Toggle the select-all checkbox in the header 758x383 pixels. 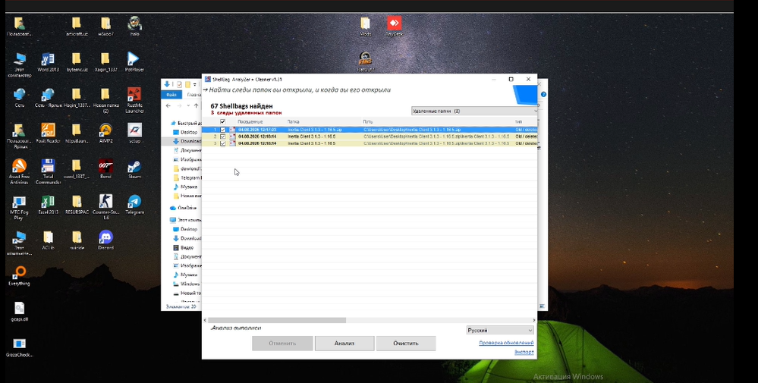click(x=222, y=121)
